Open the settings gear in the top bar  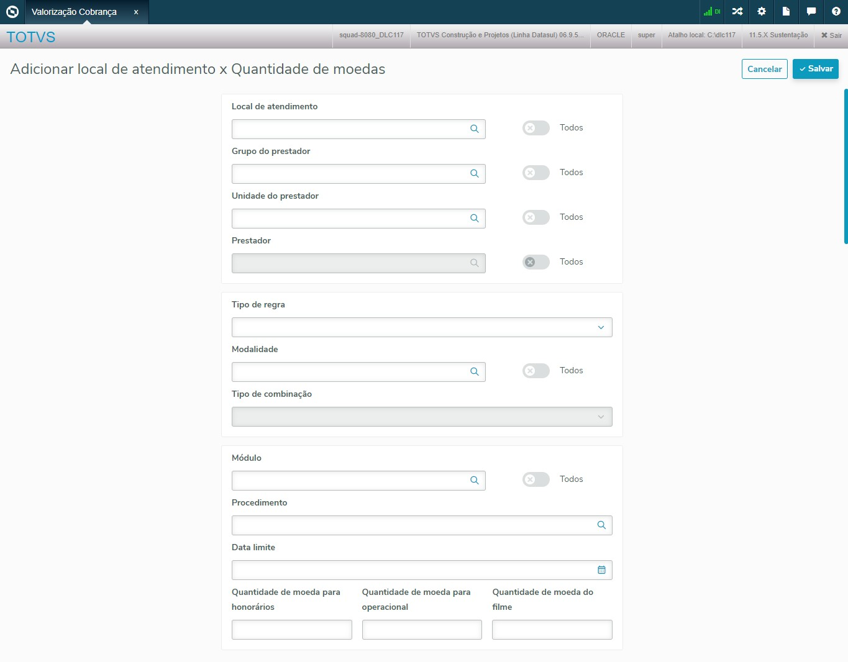(x=762, y=12)
